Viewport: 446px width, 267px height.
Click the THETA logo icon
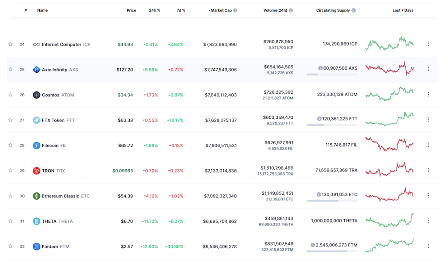[x=37, y=221]
